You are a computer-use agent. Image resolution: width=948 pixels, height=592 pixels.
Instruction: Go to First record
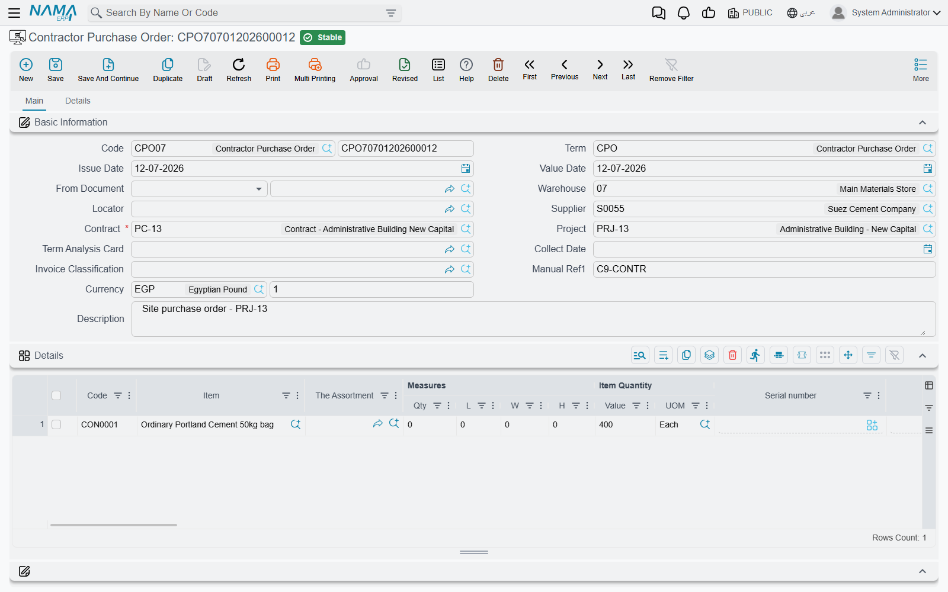tap(530, 69)
